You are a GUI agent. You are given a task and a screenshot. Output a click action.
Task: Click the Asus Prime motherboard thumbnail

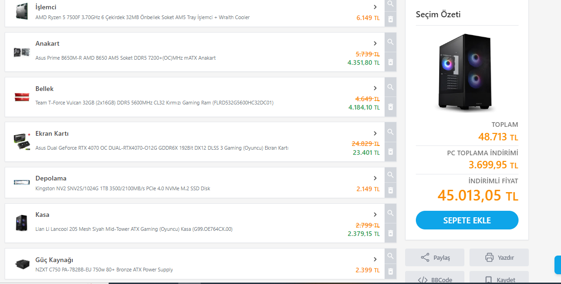click(x=21, y=52)
